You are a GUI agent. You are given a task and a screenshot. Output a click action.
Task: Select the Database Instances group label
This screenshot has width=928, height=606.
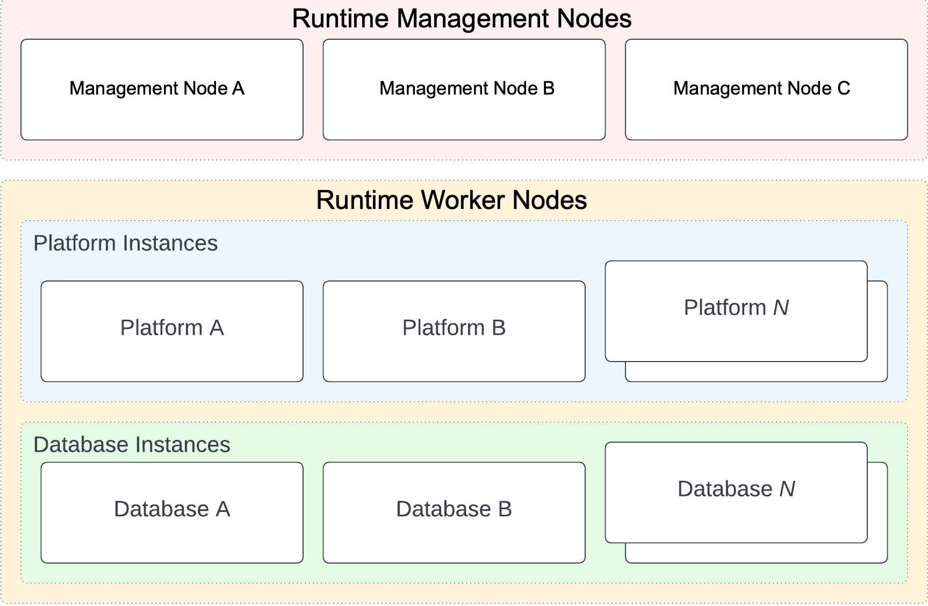pyautogui.click(x=133, y=445)
